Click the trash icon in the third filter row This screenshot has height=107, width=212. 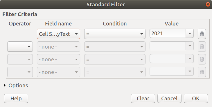[x=202, y=59]
